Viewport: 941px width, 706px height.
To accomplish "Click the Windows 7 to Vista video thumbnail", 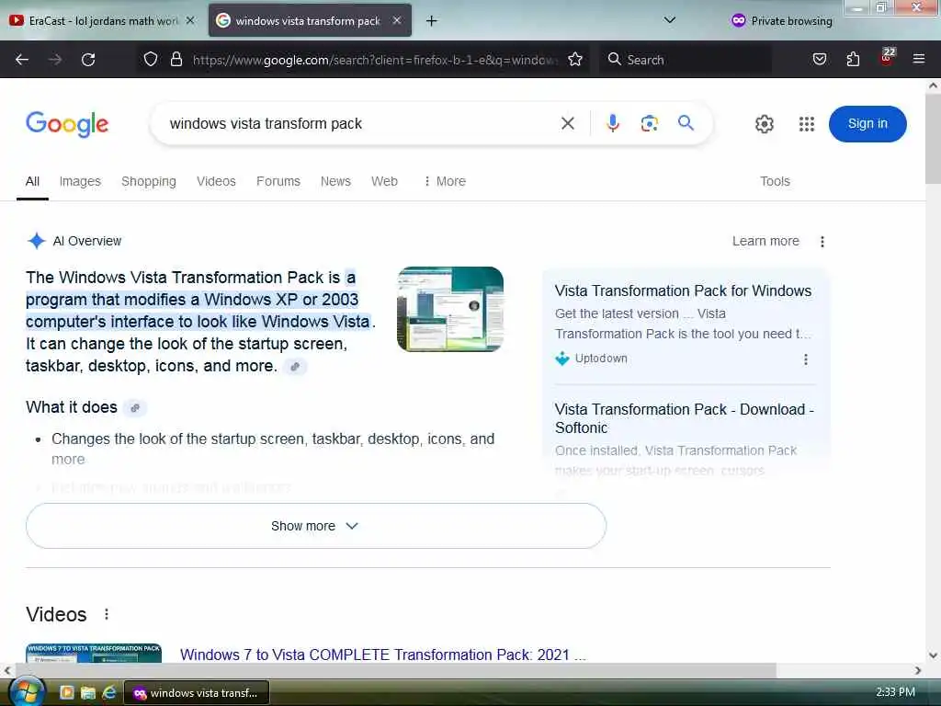I will pyautogui.click(x=94, y=654).
